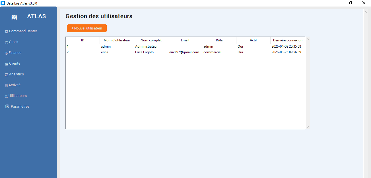Maximize the Dataikos Atlas window
The image size is (371, 178).
coord(351,3)
